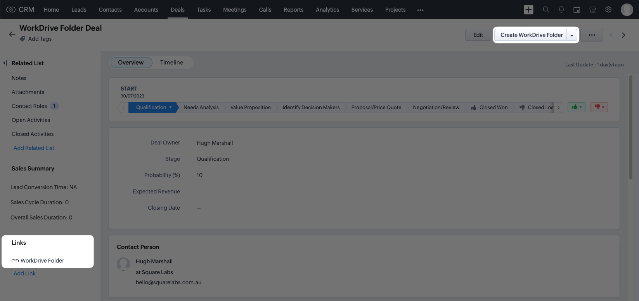The height and width of the screenshot is (301, 639).
Task: Go to the next record arrow
Action: (623, 35)
